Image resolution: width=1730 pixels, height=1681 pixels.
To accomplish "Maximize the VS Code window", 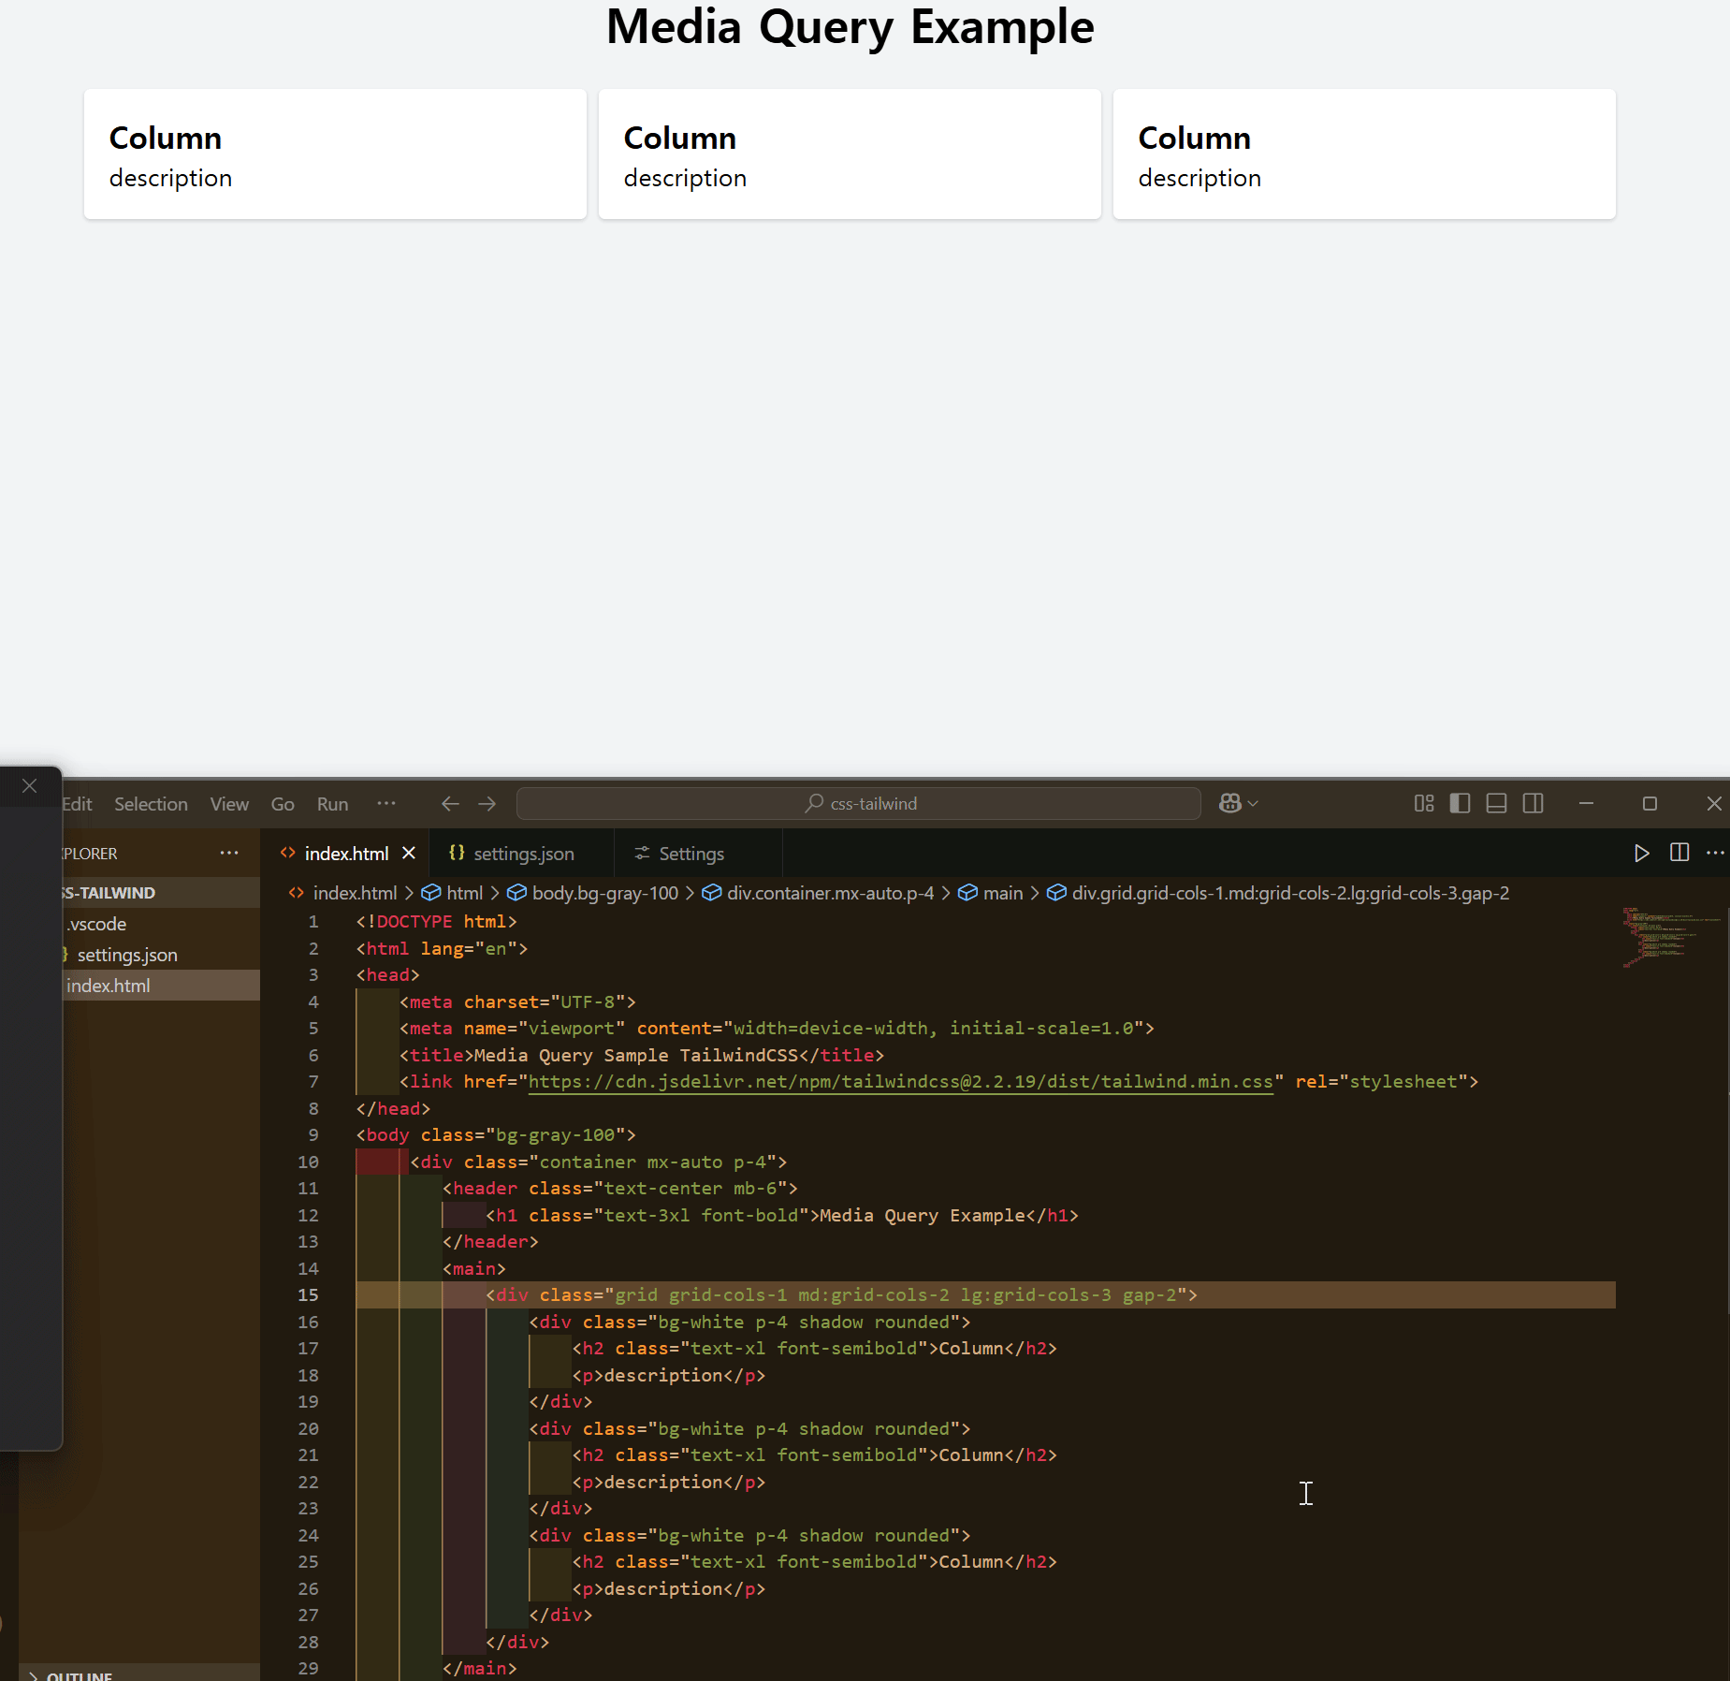I will (1650, 804).
